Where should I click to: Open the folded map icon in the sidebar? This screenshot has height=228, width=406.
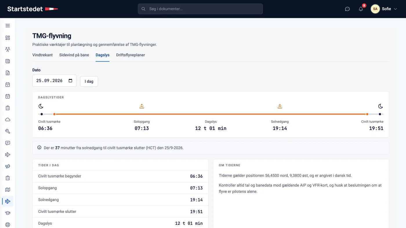pyautogui.click(x=8, y=190)
